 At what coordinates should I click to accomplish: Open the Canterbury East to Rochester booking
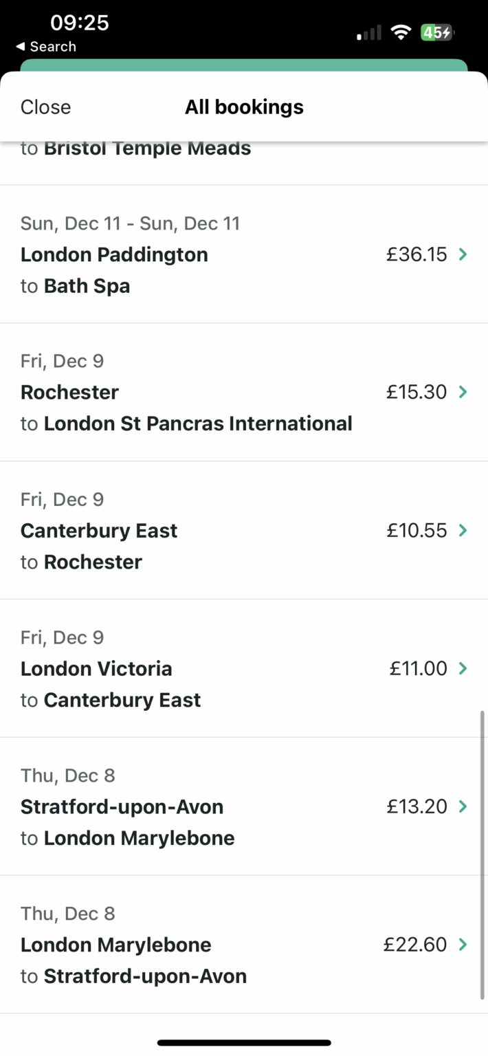tap(244, 530)
